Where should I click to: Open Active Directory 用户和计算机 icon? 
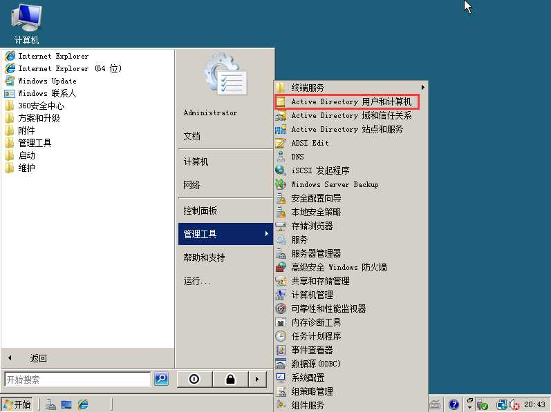(x=281, y=101)
